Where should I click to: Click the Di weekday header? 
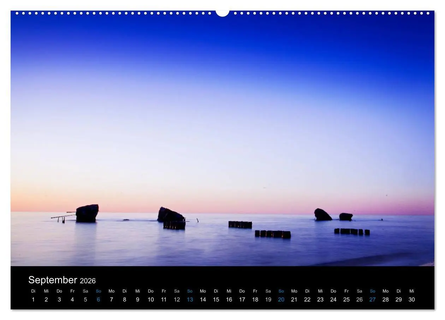click(33, 291)
